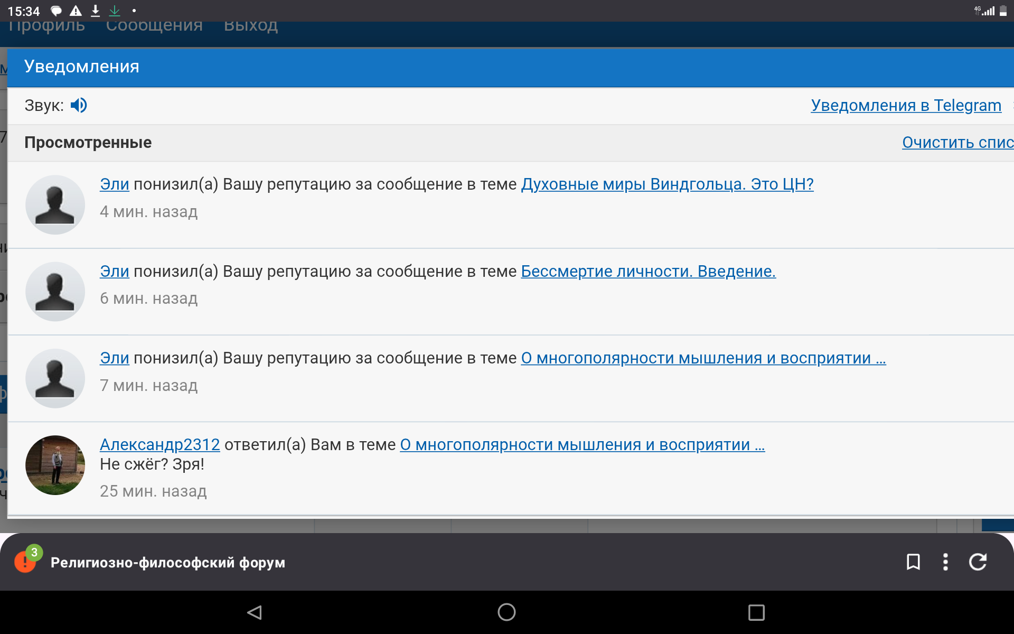Open Сообщения menu item
Screen dimensions: 1014x634
tap(154, 26)
